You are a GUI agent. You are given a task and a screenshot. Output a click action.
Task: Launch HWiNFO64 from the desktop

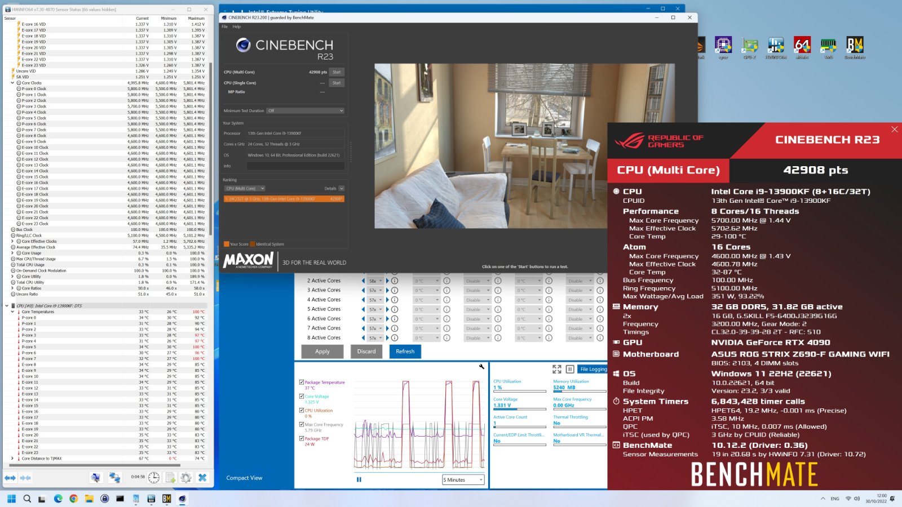(x=776, y=47)
